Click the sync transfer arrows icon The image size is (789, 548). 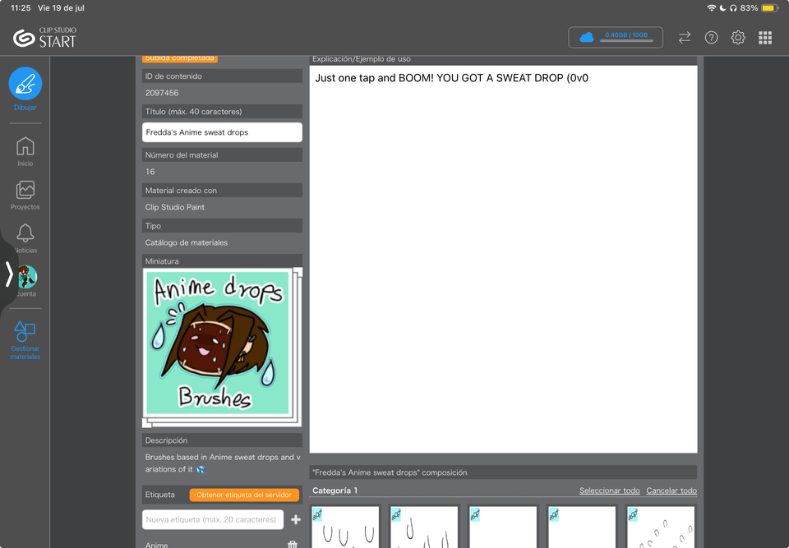pyautogui.click(x=685, y=38)
